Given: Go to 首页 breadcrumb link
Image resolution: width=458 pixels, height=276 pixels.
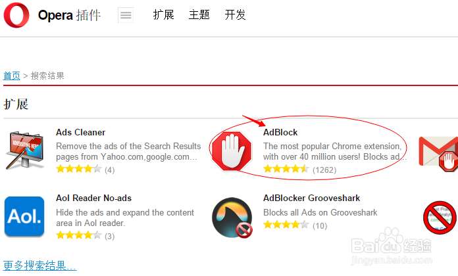Looking at the screenshot, I should click(12, 76).
